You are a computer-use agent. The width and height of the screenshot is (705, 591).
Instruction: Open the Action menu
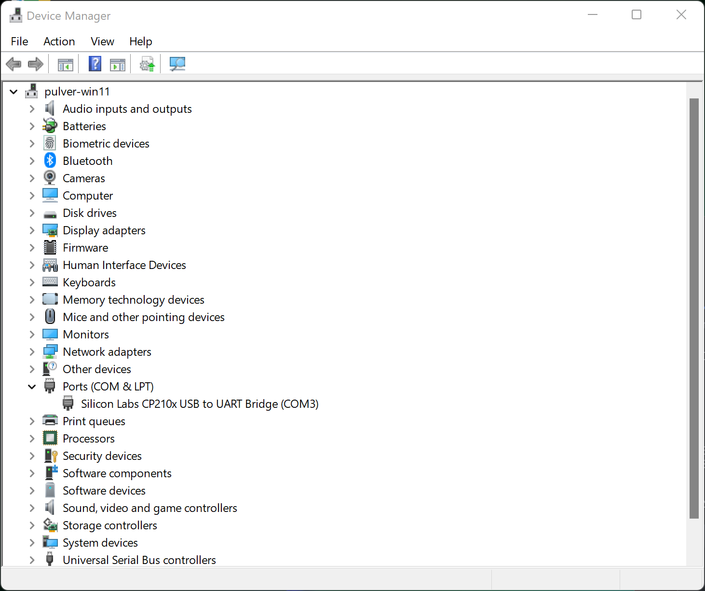[59, 41]
